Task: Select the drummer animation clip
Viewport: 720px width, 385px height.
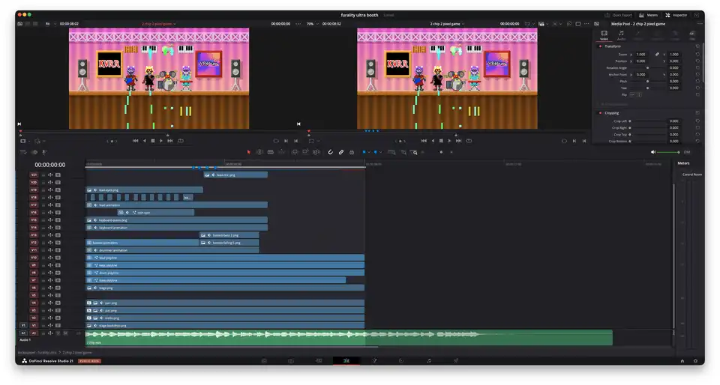Action: coord(172,250)
